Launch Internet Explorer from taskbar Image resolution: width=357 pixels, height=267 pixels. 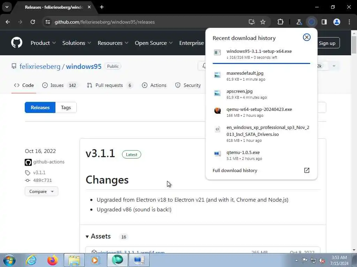pyautogui.click(x=31, y=260)
